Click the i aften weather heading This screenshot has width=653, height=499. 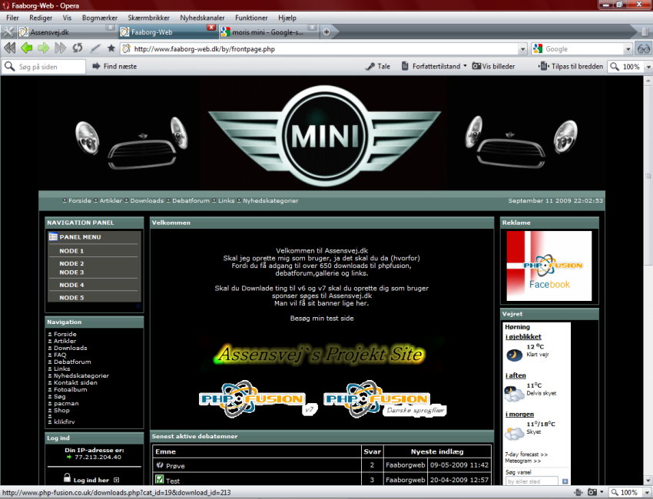(515, 375)
